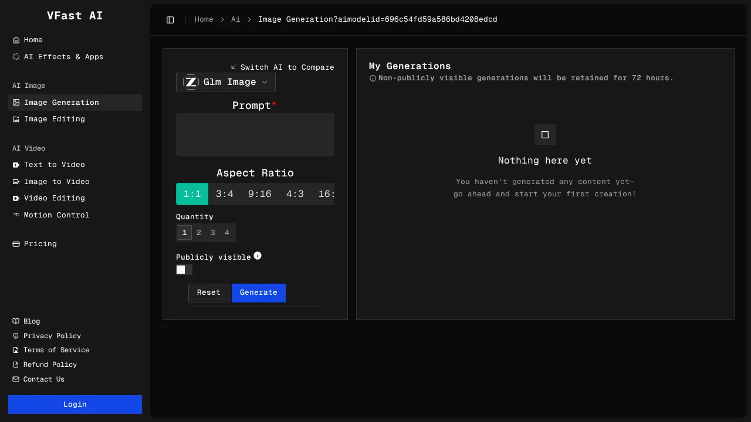Select the Home icon in the sidebar

[x=16, y=40]
